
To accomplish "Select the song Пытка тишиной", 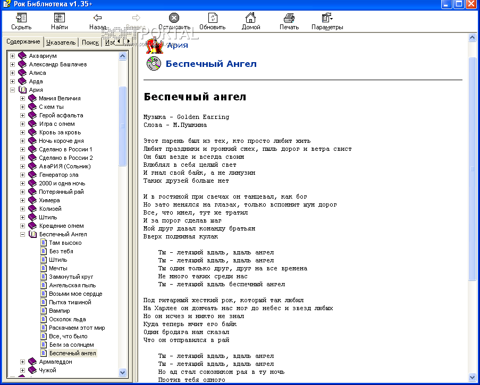I will [x=70, y=302].
